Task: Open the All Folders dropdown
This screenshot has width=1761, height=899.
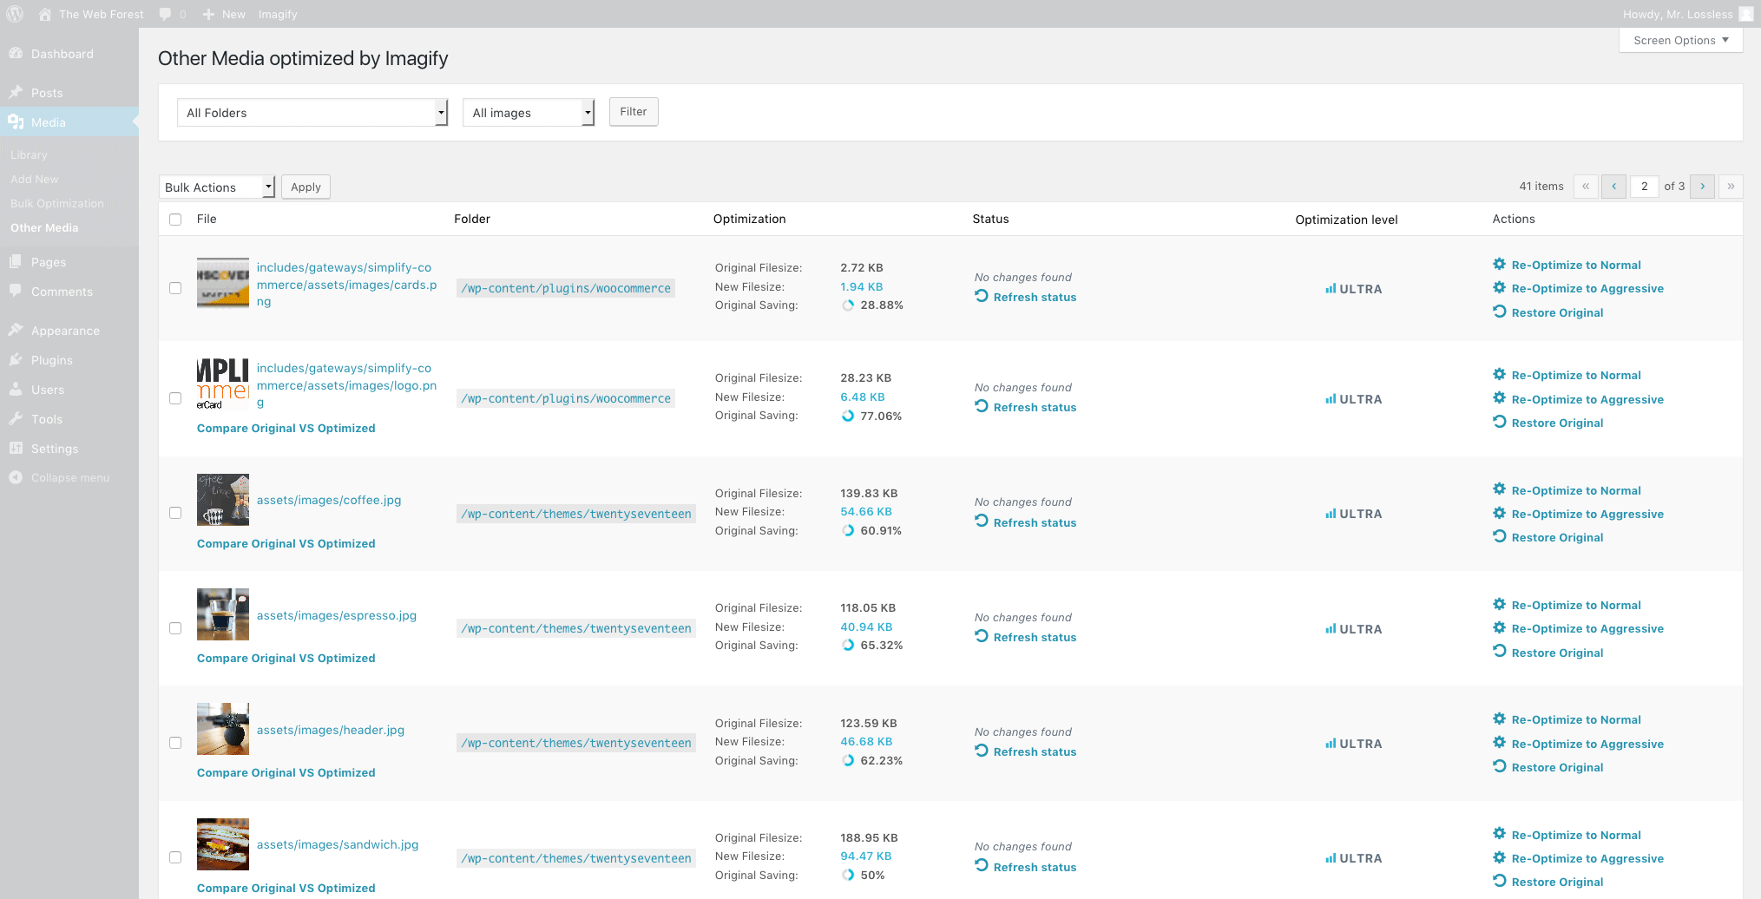Action: pyautogui.click(x=312, y=113)
